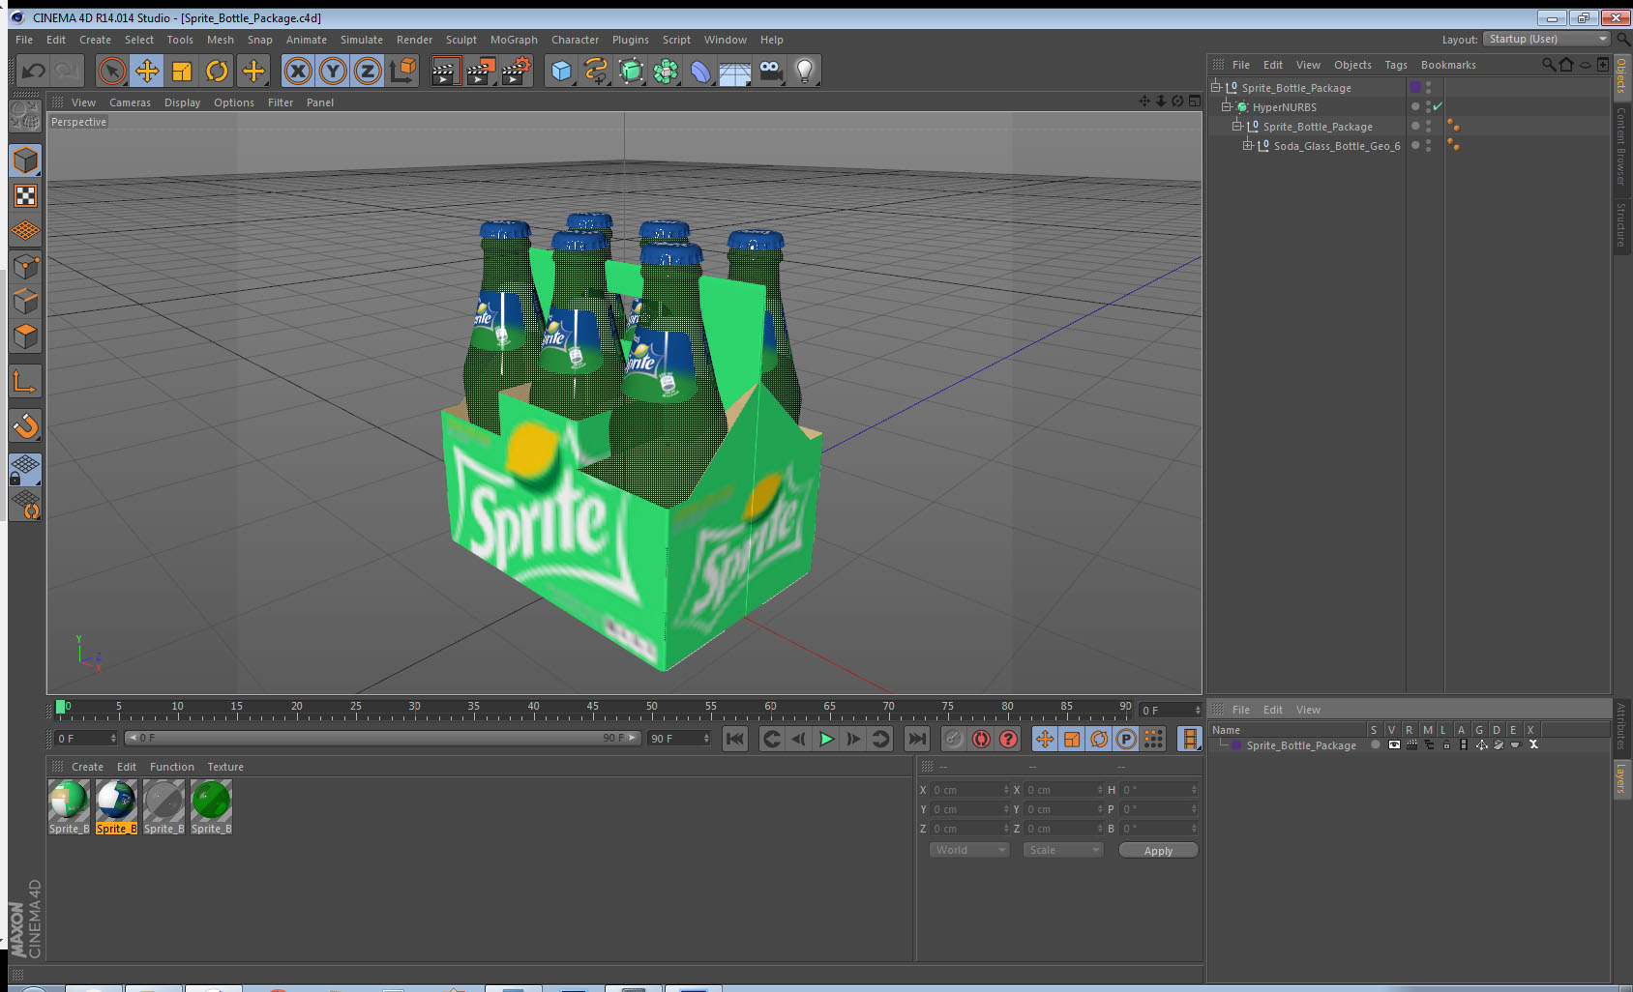Viewport: 1633px width, 992px height.
Task: Open the Object Manager Tags menu
Action: pyautogui.click(x=1396, y=65)
